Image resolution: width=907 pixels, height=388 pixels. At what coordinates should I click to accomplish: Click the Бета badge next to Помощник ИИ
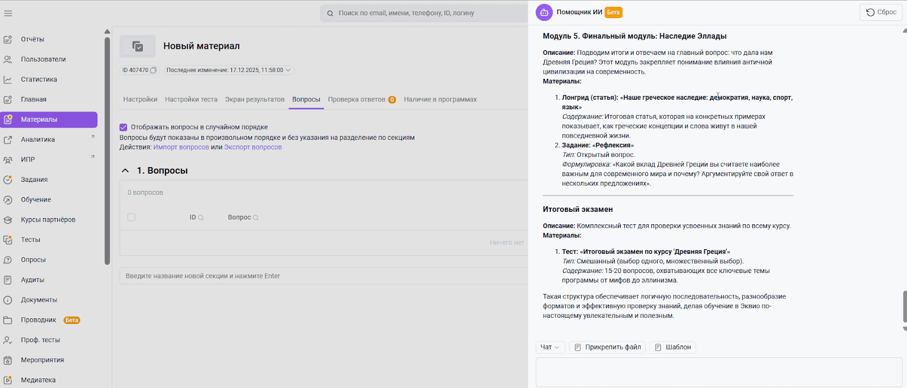pos(613,12)
